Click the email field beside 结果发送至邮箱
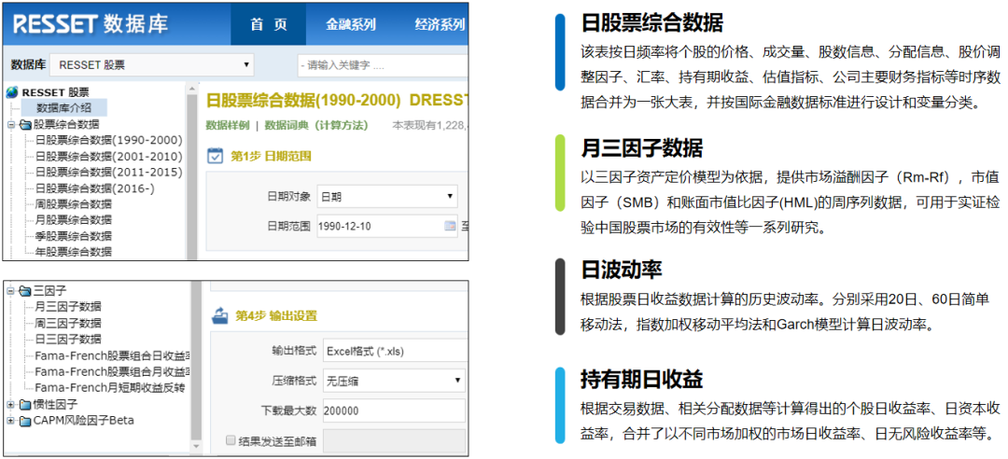This screenshot has height=459, width=1008. pos(394,441)
